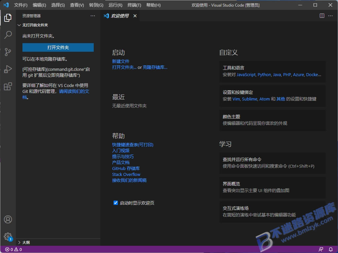Open the 颜色主题 card
This screenshot has width=338, height=253.
click(272, 120)
